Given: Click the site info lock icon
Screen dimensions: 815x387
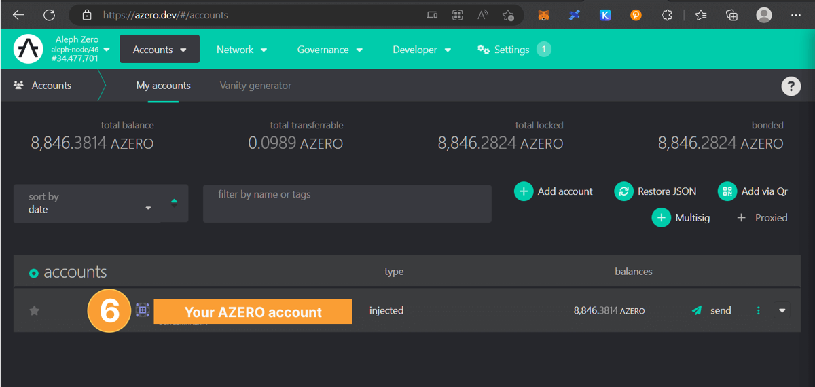Looking at the screenshot, I should [x=86, y=14].
